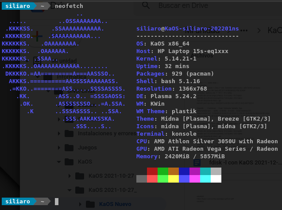
Task: Select the KaOS folder label in Drive tree
Action: [85, 162]
